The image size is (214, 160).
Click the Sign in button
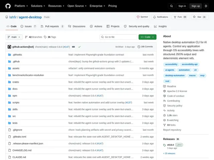pos(182,6)
